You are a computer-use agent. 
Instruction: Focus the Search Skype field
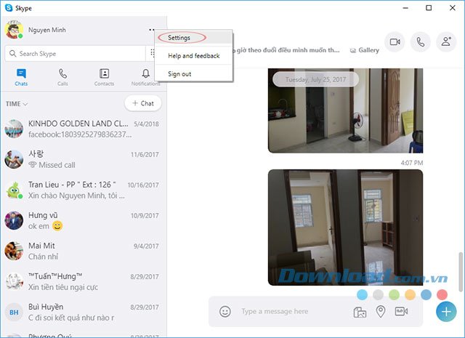point(75,53)
